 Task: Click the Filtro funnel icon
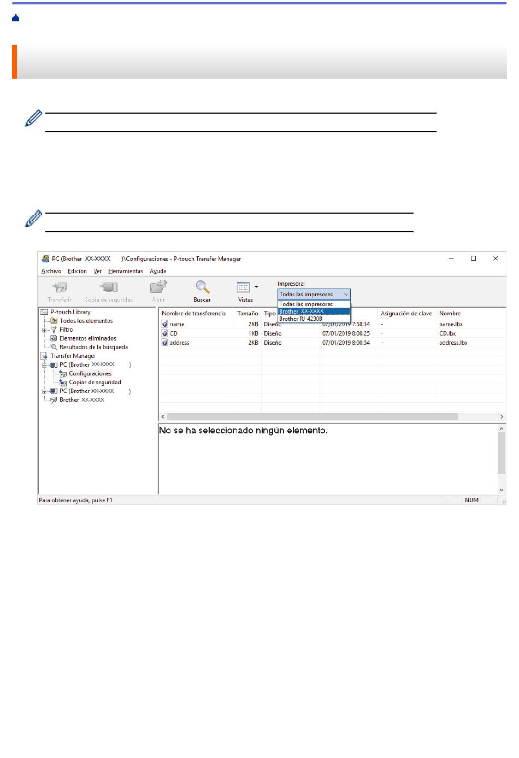(x=54, y=330)
